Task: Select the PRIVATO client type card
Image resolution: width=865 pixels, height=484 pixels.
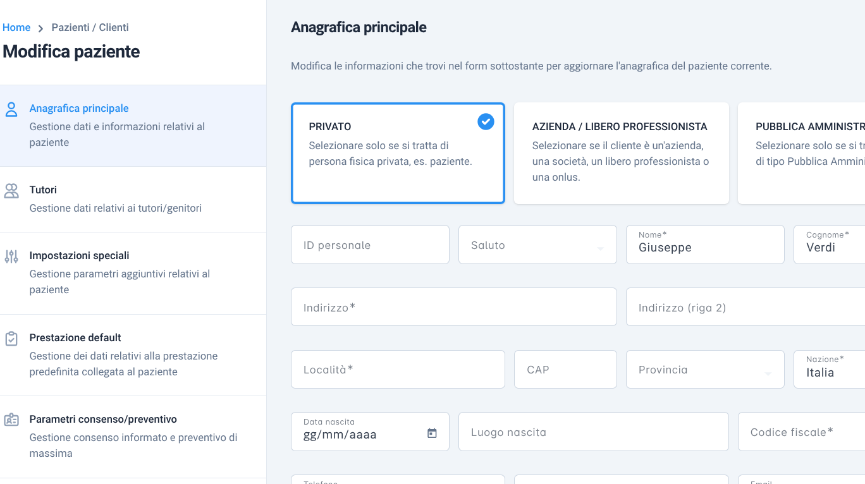Action: point(398,154)
